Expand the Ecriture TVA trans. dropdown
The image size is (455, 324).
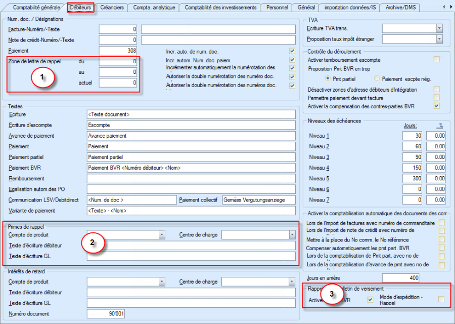pyautogui.click(x=439, y=28)
